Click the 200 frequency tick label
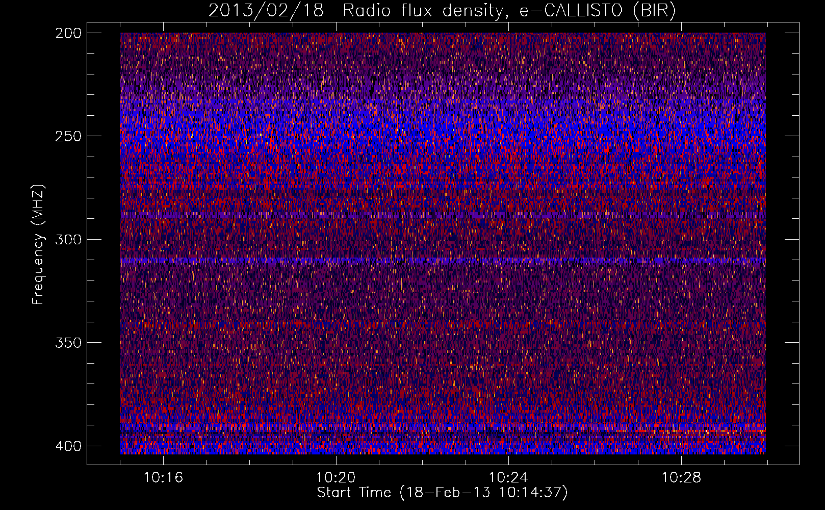The height and width of the screenshot is (510, 825). coord(68,33)
